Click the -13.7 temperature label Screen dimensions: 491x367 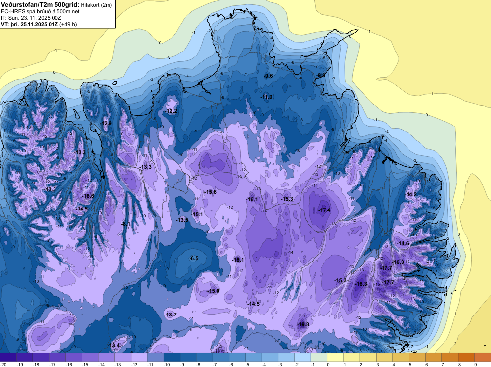(171, 315)
